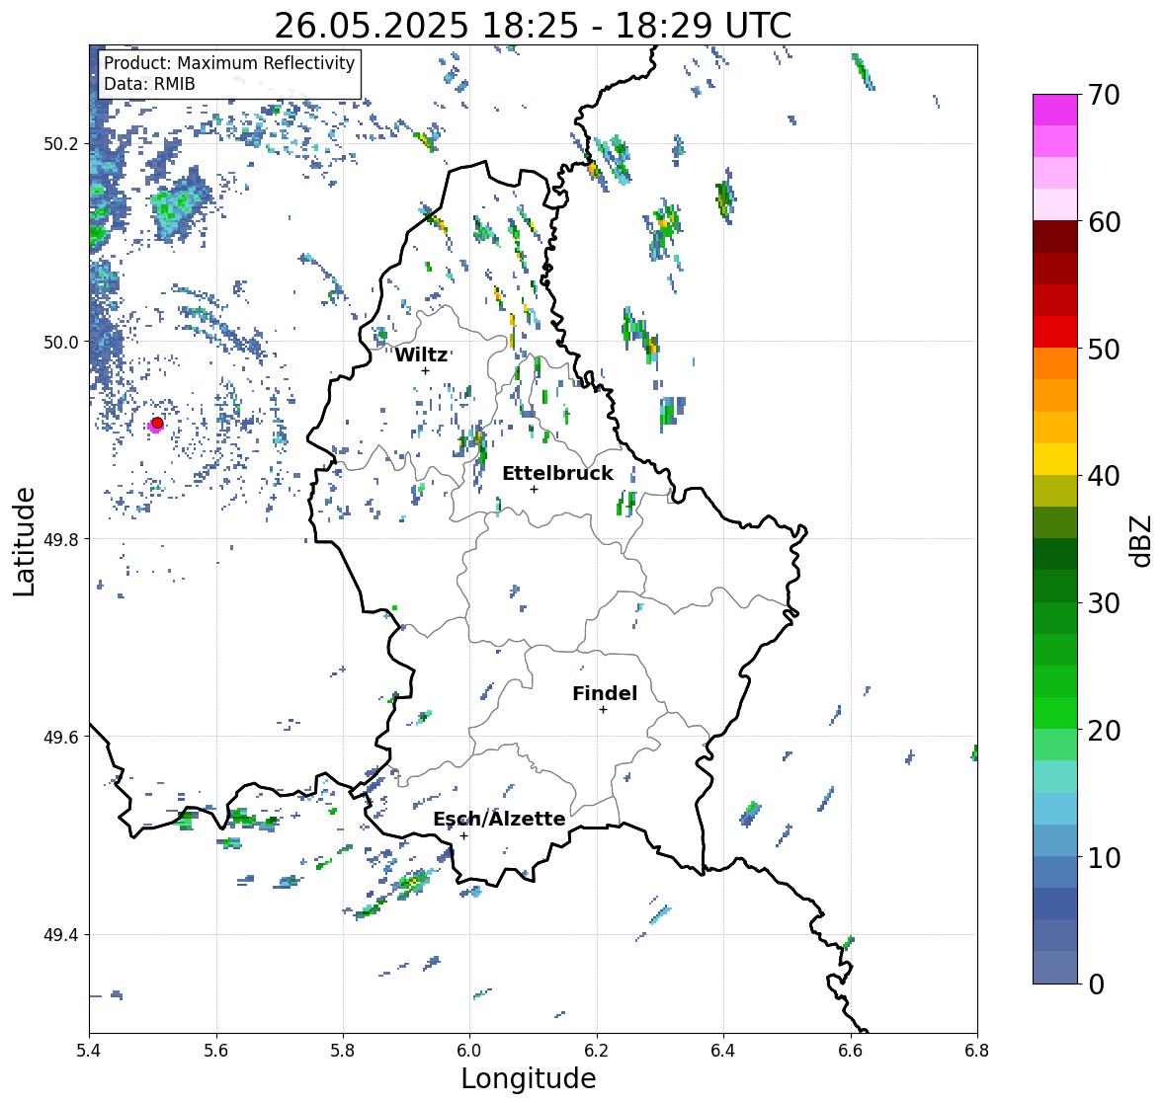The image size is (1165, 1103).
Task: Click the Wiltz station label
Action: pyautogui.click(x=421, y=355)
